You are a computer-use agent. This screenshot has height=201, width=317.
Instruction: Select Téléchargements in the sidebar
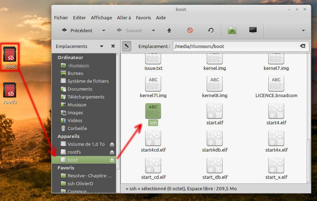86,97
